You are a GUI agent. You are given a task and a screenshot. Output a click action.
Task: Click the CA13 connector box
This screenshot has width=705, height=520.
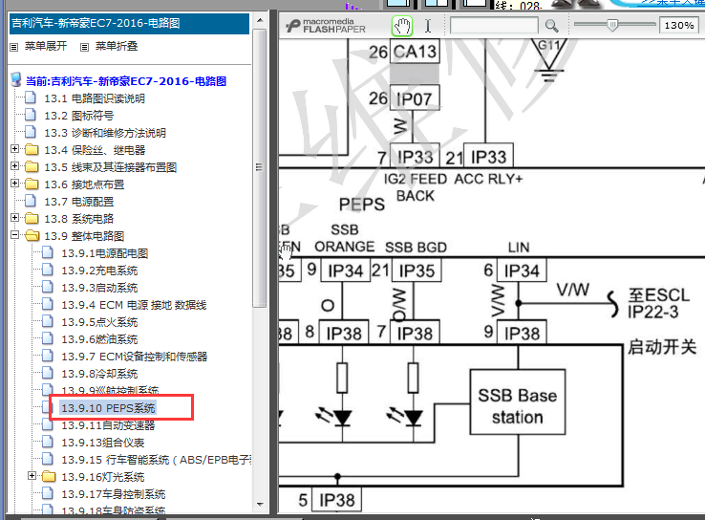click(415, 52)
